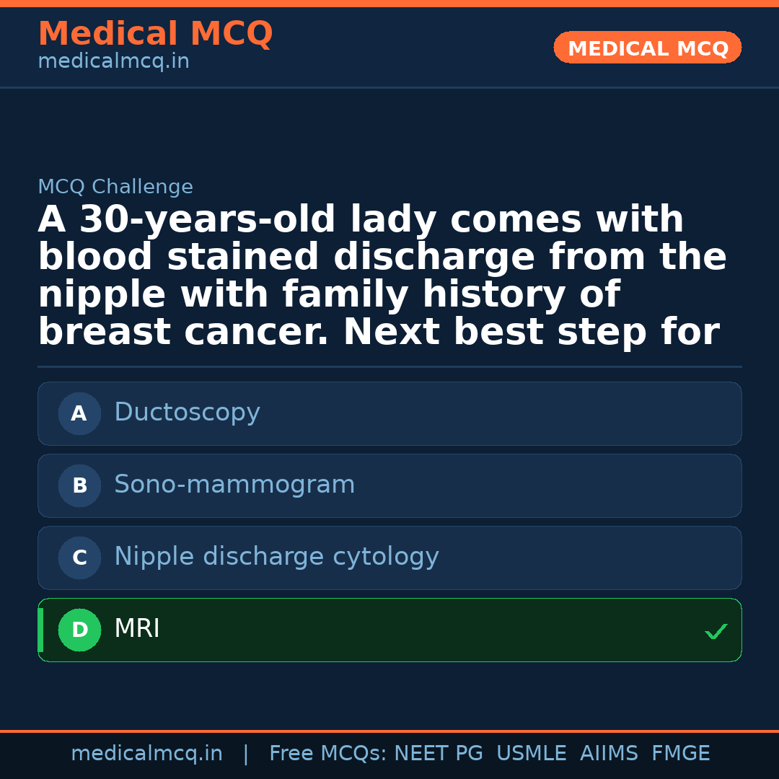Click the green checkmark on the MRI answer
The image size is (779, 779).
716,632
